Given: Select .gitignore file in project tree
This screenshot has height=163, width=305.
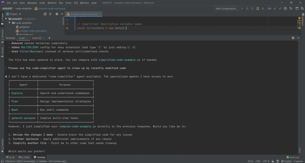Looking at the screenshot, I should pyautogui.click(x=24, y=27).
